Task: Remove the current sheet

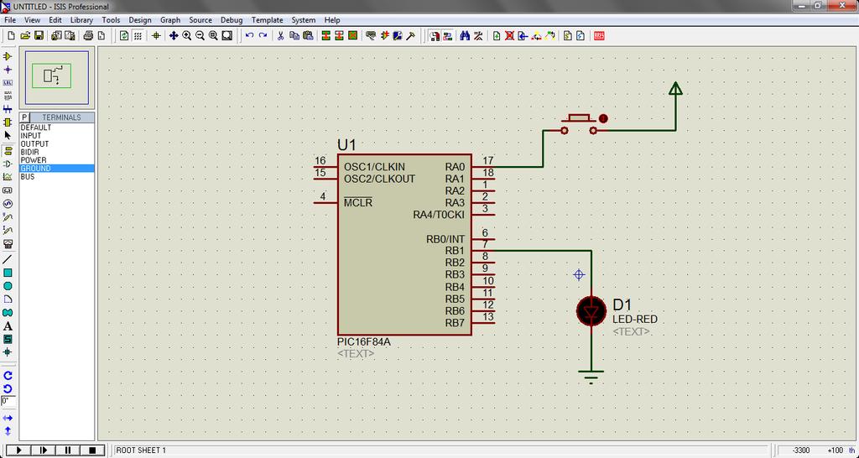Action: [509, 35]
